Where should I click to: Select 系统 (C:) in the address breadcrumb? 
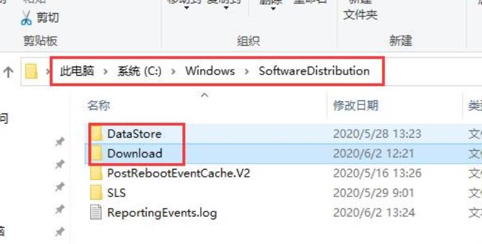coord(139,71)
